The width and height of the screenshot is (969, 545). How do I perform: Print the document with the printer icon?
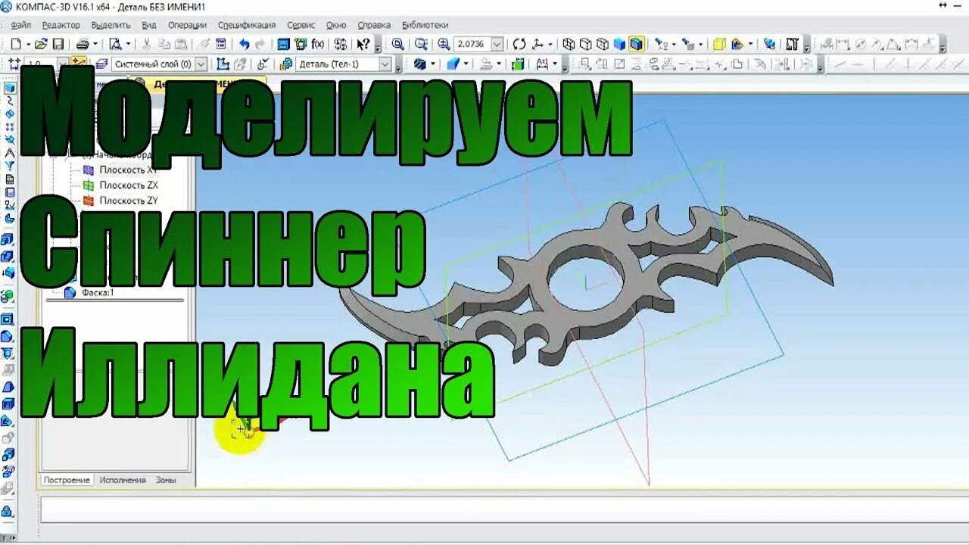83,44
